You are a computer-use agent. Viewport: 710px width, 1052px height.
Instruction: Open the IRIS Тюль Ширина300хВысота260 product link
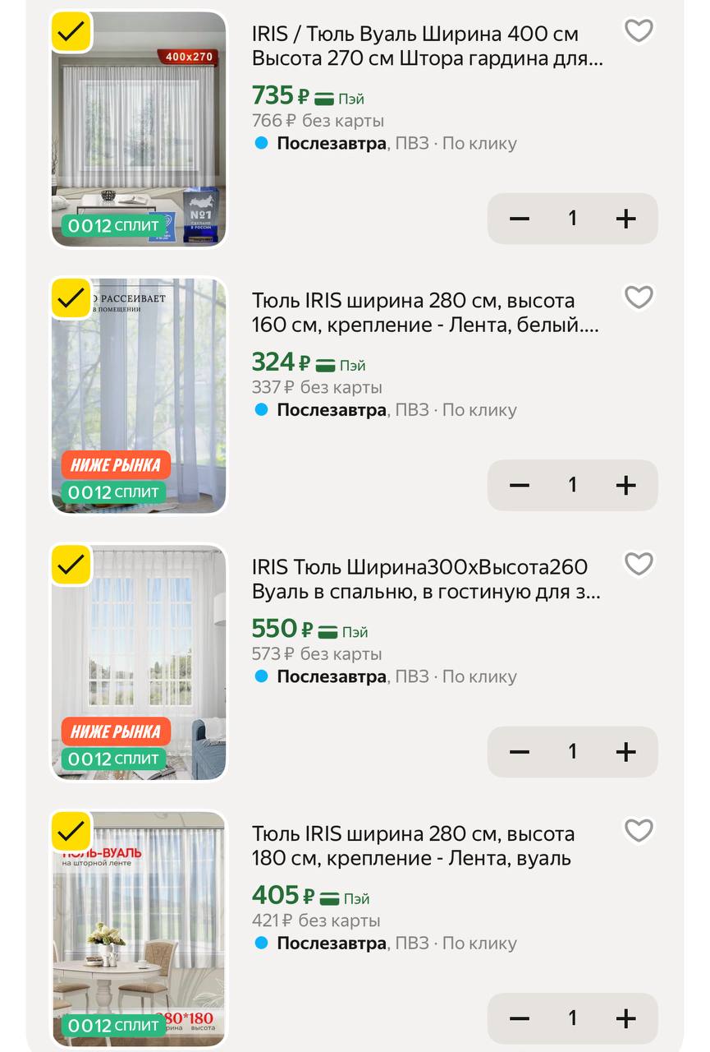(427, 579)
